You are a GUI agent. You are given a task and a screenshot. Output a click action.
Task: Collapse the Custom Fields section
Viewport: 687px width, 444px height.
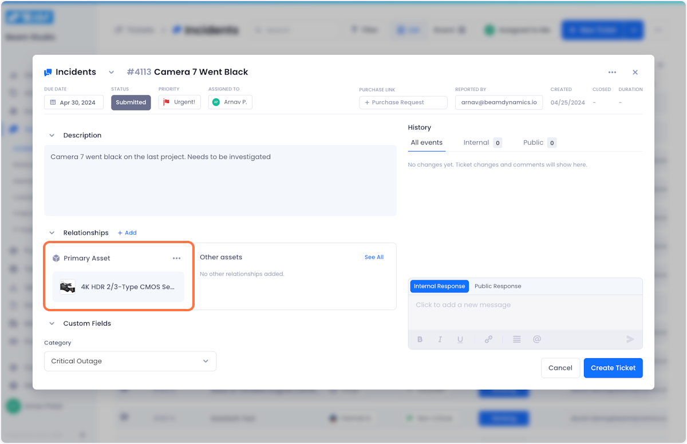click(x=52, y=323)
